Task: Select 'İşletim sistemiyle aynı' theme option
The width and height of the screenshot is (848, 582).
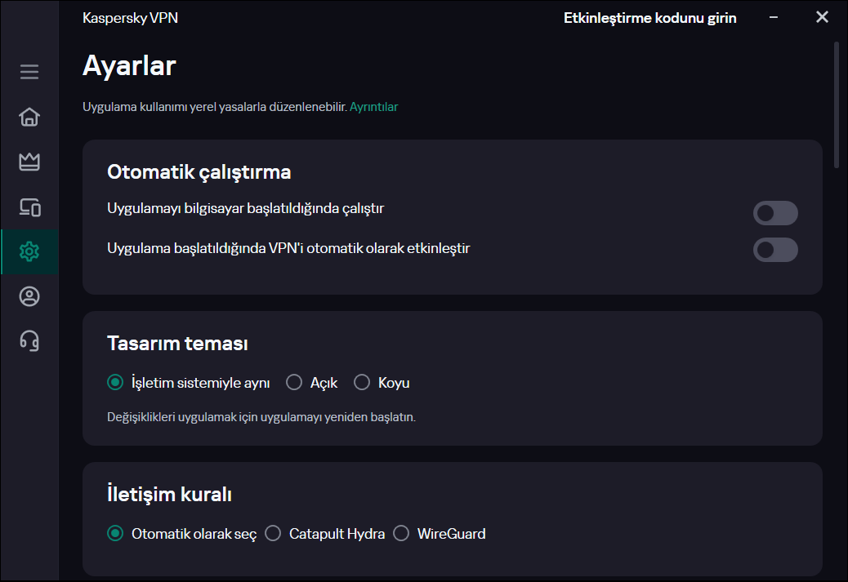Action: coord(189,383)
